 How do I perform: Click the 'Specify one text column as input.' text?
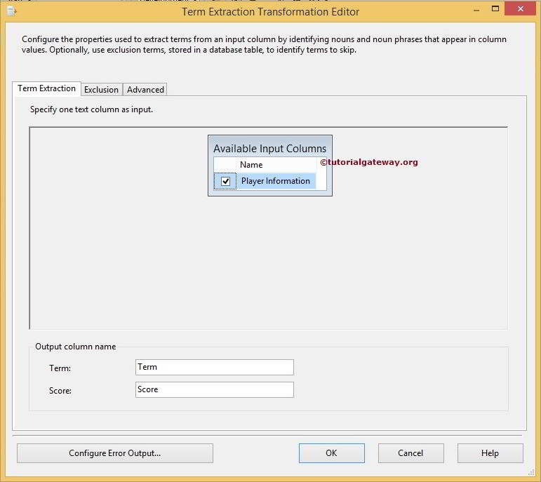tap(91, 109)
